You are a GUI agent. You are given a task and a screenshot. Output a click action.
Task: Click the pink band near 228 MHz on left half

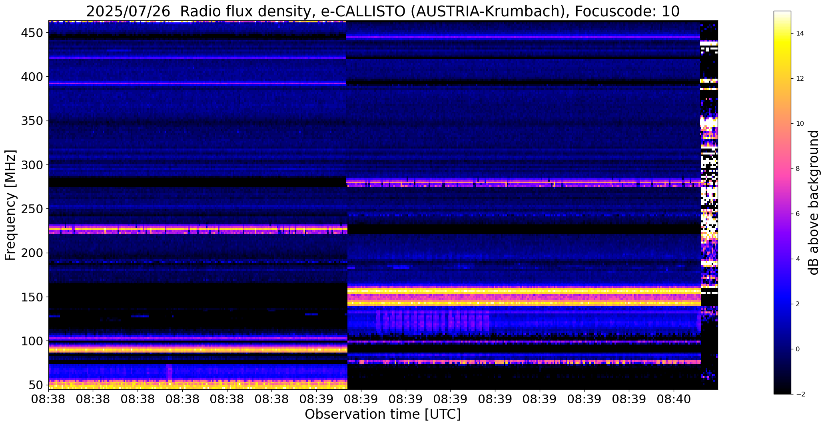pyautogui.click(x=198, y=229)
